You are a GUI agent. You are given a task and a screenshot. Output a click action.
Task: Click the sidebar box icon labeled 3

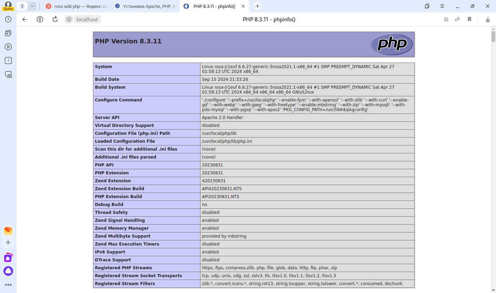coord(8,61)
